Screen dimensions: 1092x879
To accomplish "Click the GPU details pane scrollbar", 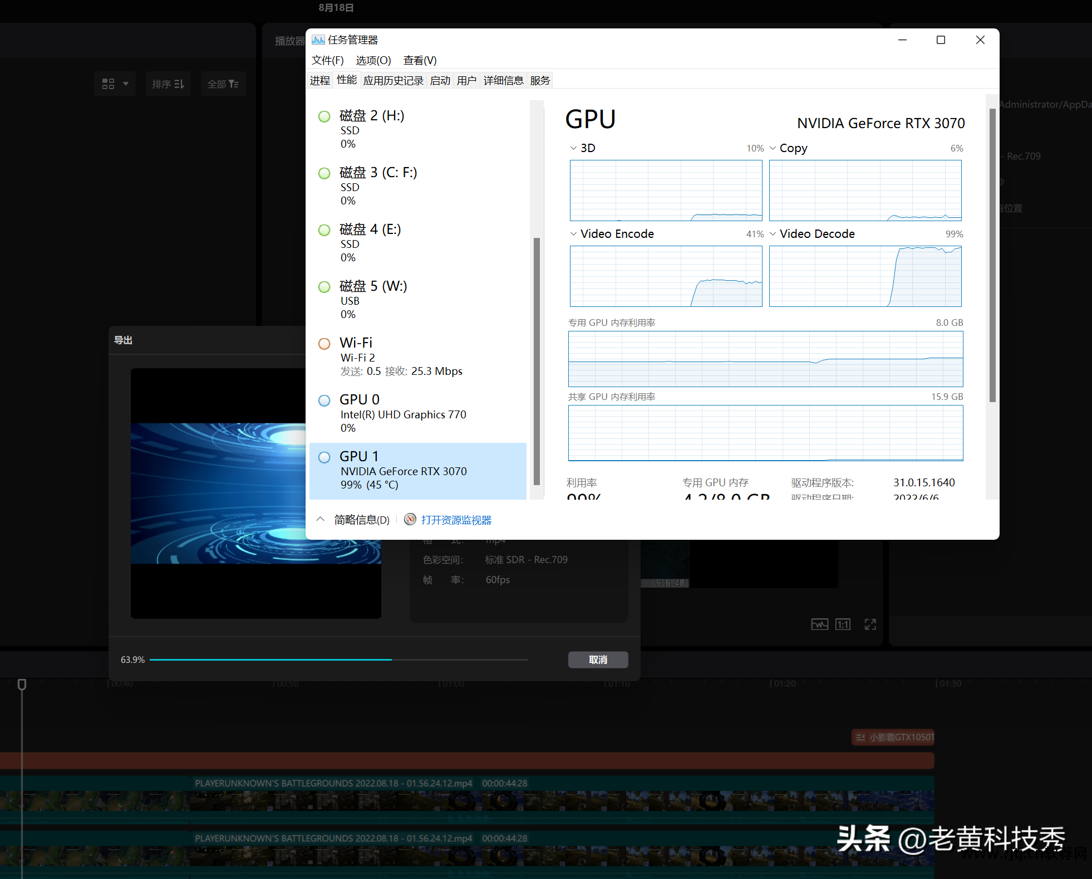I will pyautogui.click(x=992, y=255).
